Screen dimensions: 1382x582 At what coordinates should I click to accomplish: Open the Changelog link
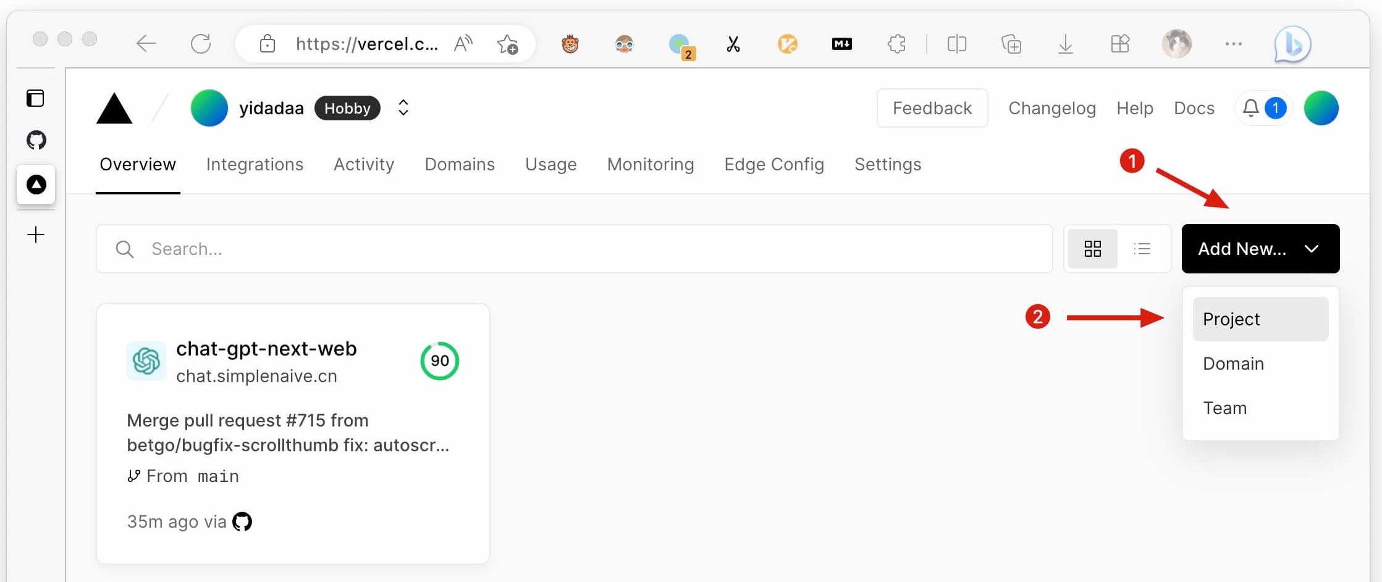point(1051,108)
